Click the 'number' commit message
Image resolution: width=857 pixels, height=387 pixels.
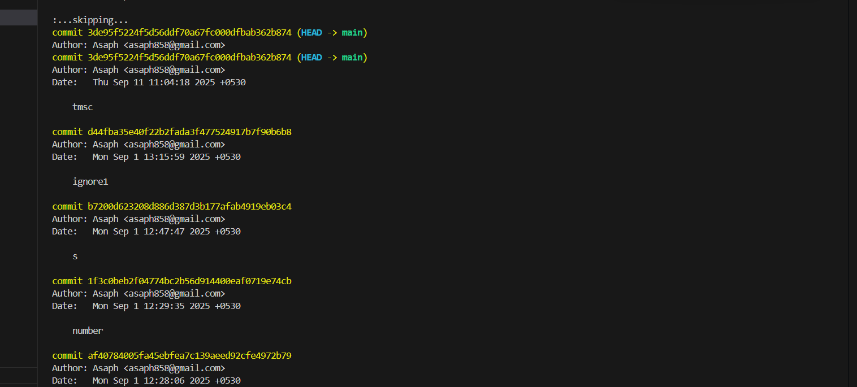click(88, 331)
